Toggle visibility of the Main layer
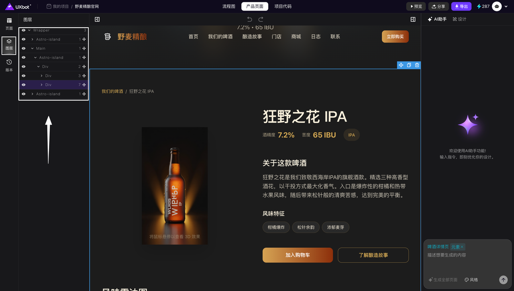This screenshot has width=514, height=291. pos(24,48)
